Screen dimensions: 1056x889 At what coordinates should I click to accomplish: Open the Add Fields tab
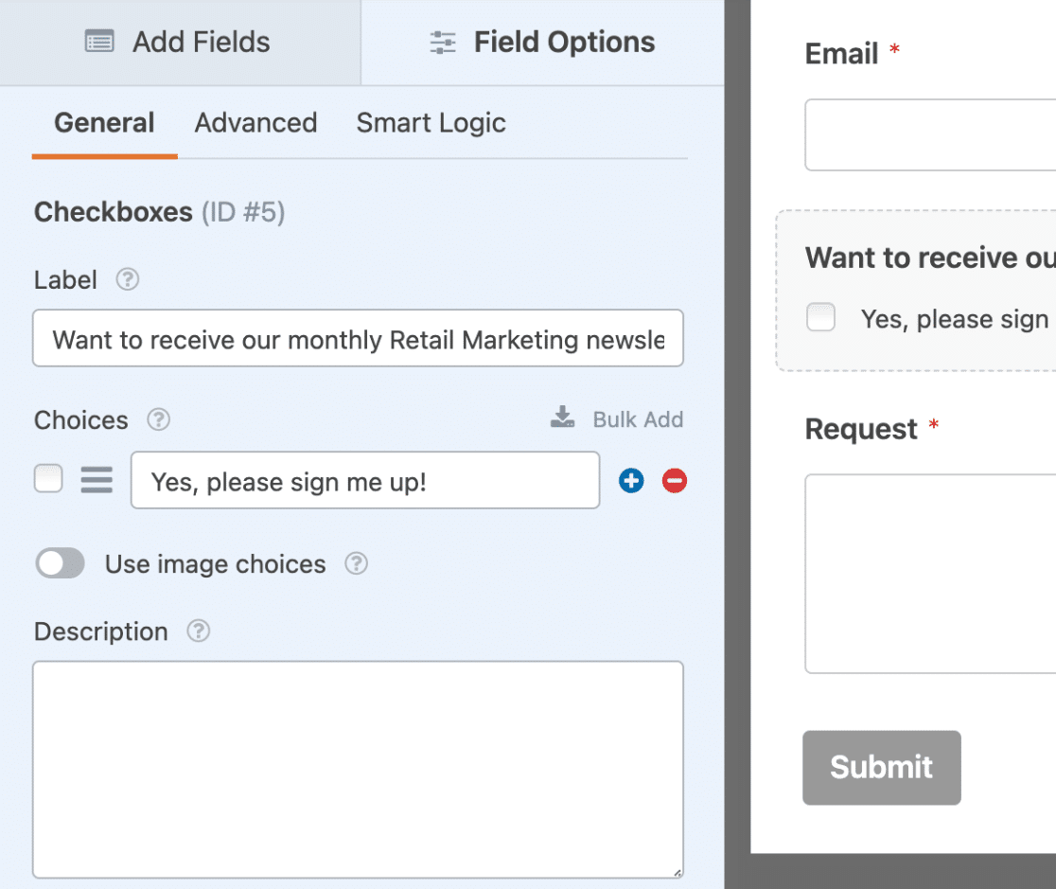pos(179,43)
